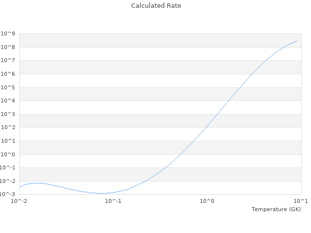Image resolution: width=311 pixels, height=233 pixels.
Task: Click the "Temperature (GK)" axis title
Action: pyautogui.click(x=276, y=209)
